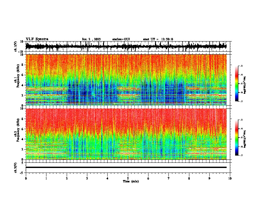Click the ch.2 spectrogram color scale bar

237,138
